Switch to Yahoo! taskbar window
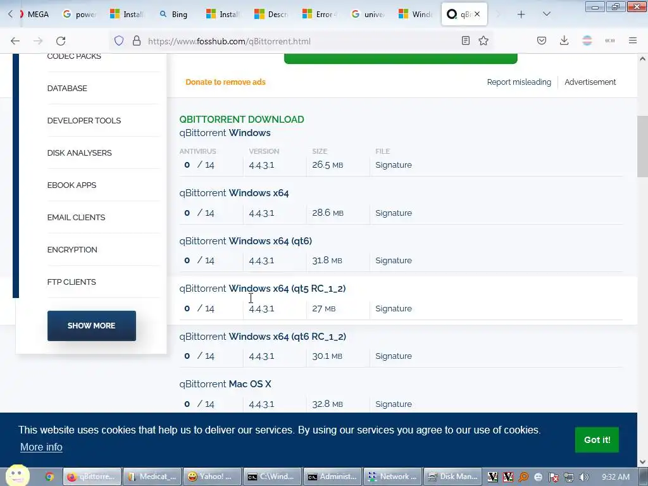The height and width of the screenshot is (486, 648). [x=213, y=477]
